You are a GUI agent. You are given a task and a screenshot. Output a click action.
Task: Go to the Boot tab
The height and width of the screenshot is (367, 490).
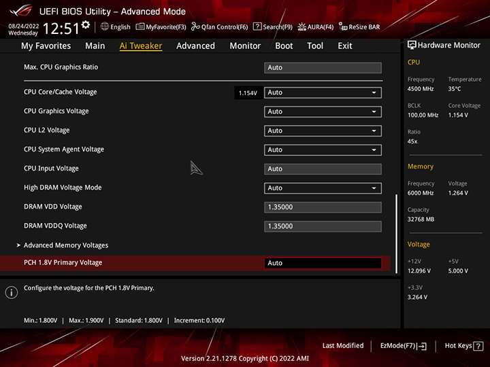tap(284, 46)
